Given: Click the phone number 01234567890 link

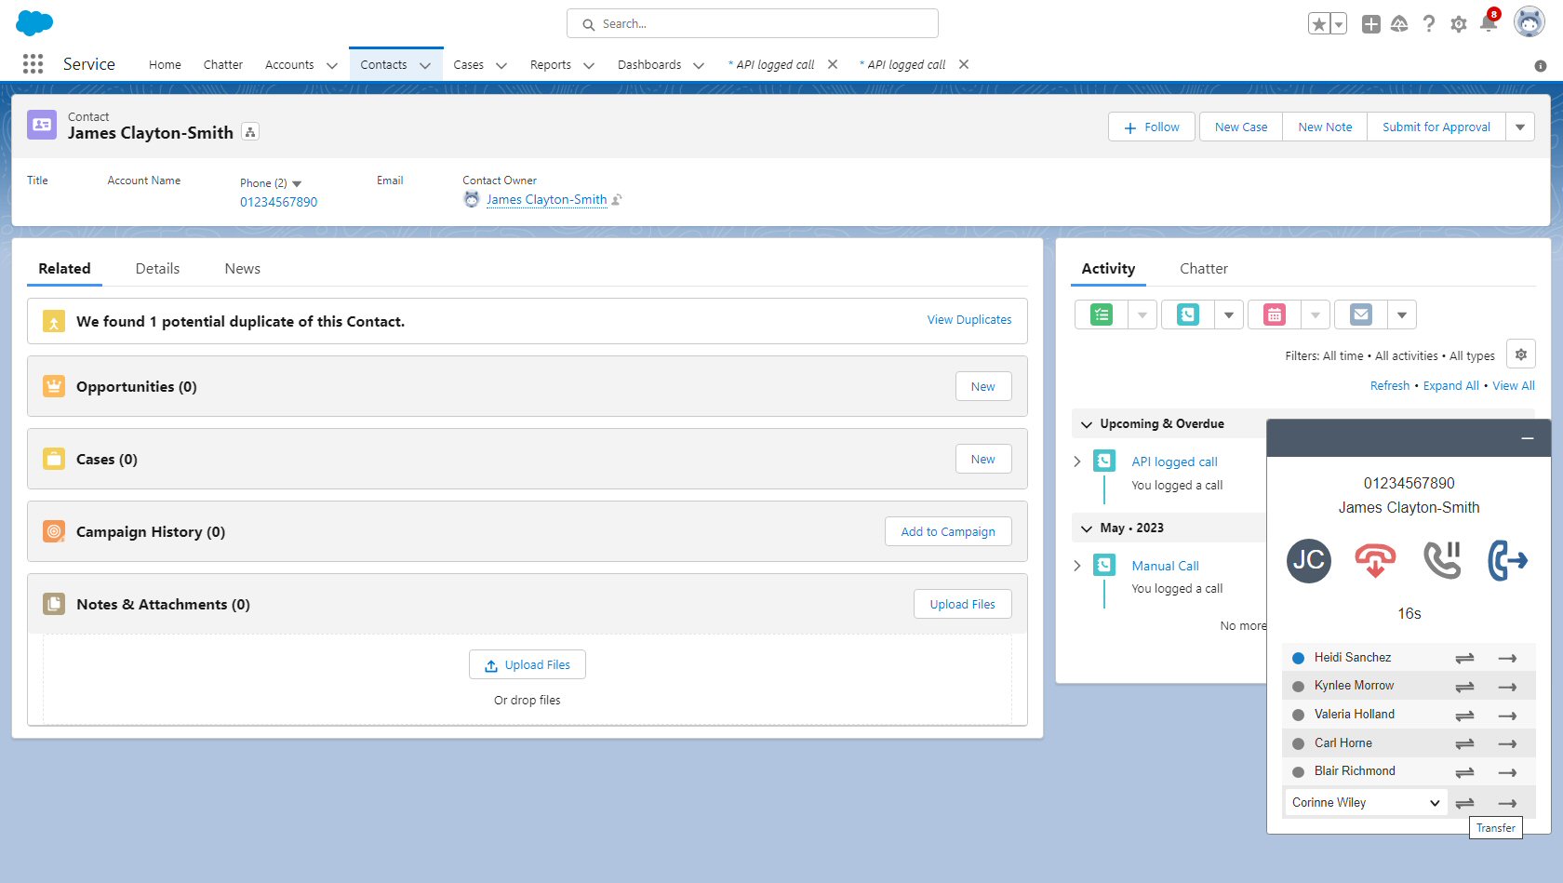Looking at the screenshot, I should [x=278, y=202].
